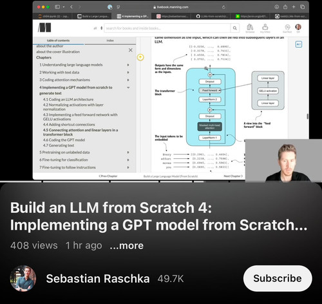This screenshot has height=304, width=322.
Task: Select the table of contents tab
Action: (x=58, y=41)
